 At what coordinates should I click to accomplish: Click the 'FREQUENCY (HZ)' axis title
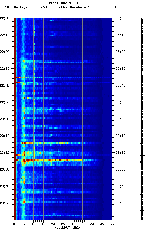coord(66,227)
